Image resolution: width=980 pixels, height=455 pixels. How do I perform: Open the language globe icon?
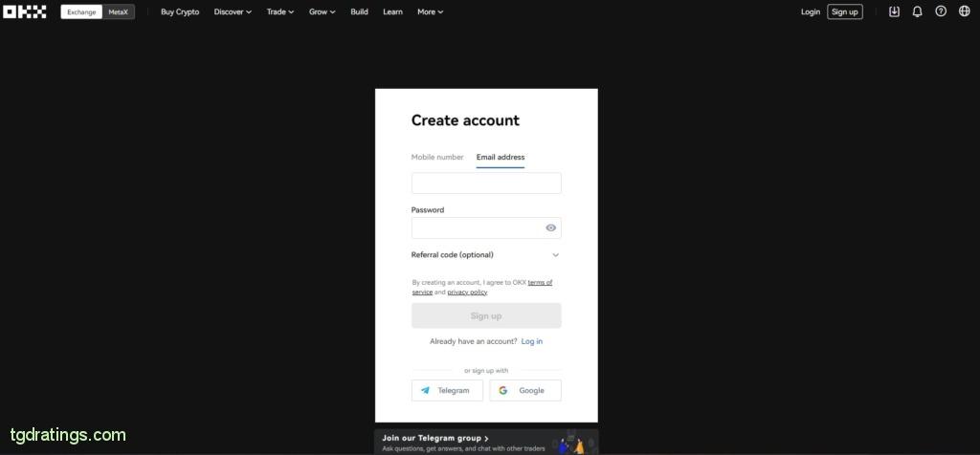[964, 11]
